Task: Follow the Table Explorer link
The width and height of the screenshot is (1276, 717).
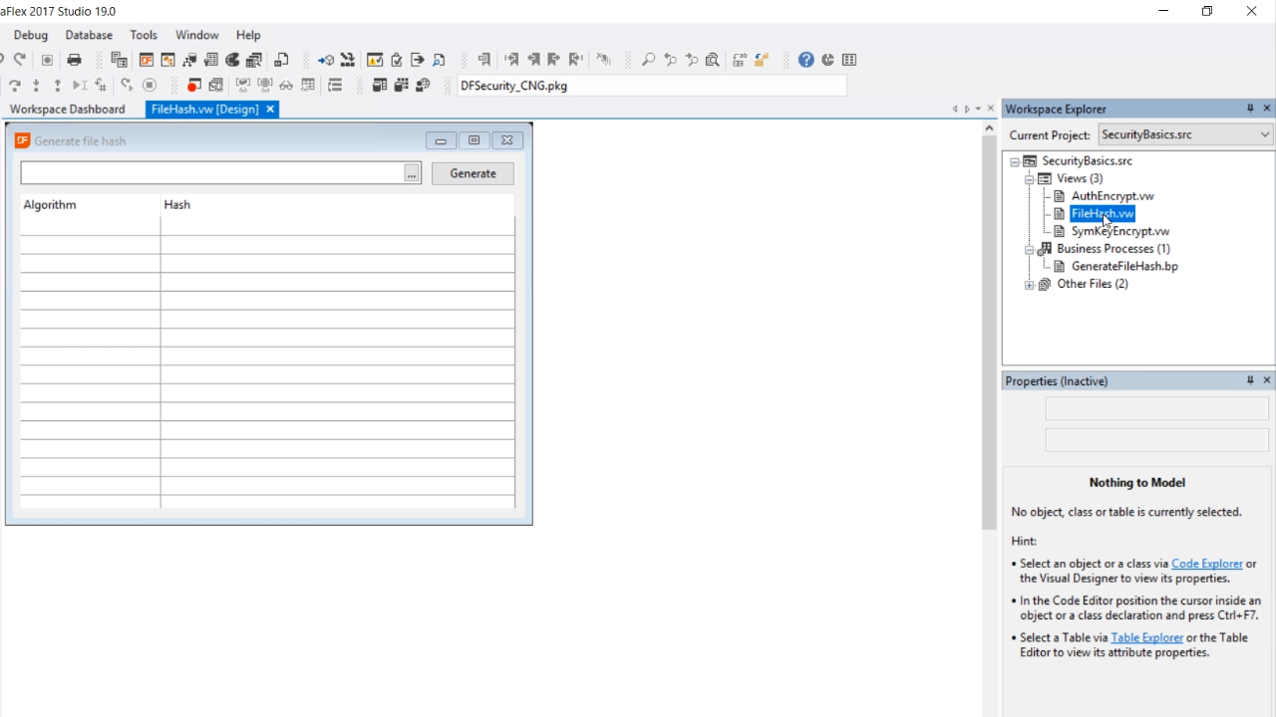Action: coord(1146,637)
